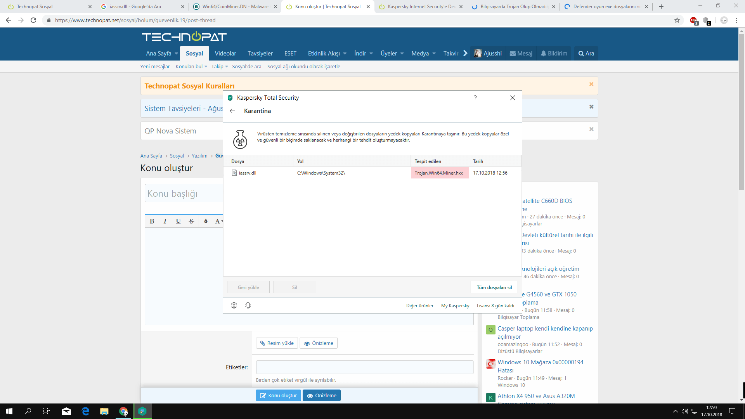The height and width of the screenshot is (419, 745).
Task: Click the blue Konu oluştur button
Action: (278, 395)
